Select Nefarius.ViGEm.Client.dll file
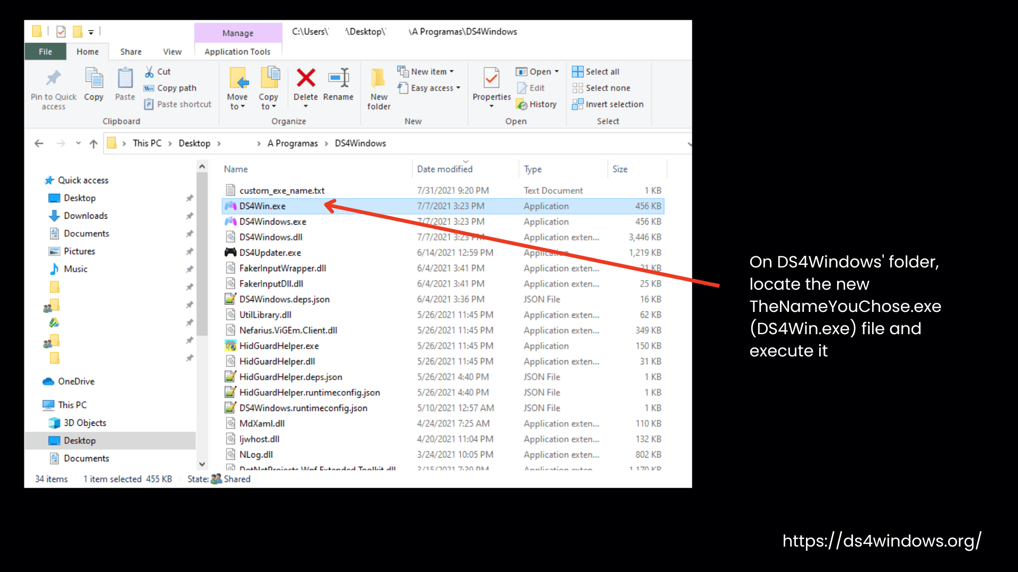This screenshot has width=1018, height=572. [288, 330]
